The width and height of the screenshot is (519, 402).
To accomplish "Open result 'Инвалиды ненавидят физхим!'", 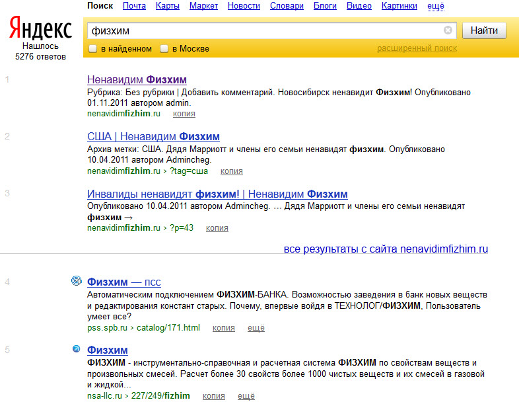I will click(x=217, y=194).
